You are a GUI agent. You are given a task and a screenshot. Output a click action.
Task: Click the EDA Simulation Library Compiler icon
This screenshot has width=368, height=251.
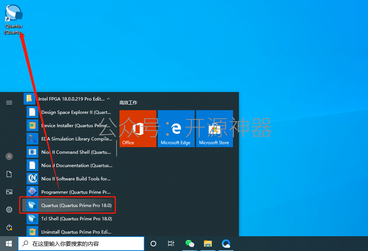pos(32,139)
